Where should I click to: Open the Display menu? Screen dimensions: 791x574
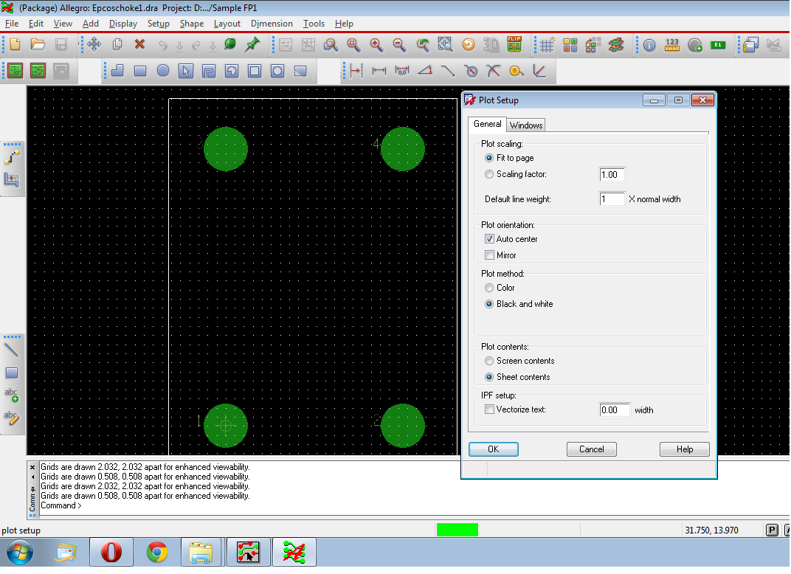(123, 24)
